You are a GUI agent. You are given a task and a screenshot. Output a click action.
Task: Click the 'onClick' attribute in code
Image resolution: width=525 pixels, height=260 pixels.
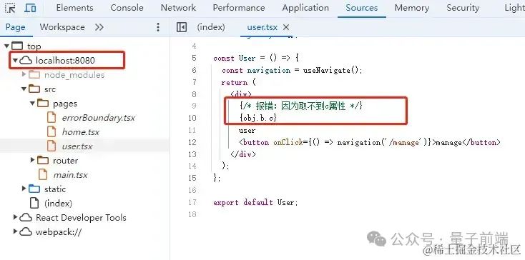coord(289,143)
